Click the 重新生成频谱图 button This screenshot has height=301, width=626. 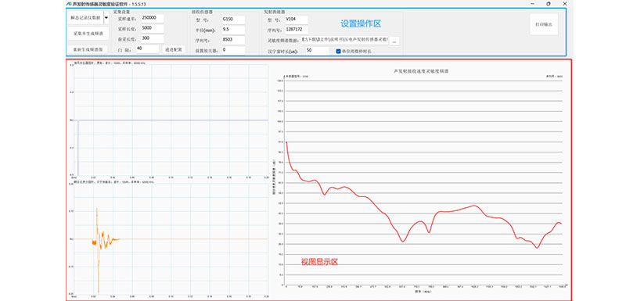pos(88,49)
